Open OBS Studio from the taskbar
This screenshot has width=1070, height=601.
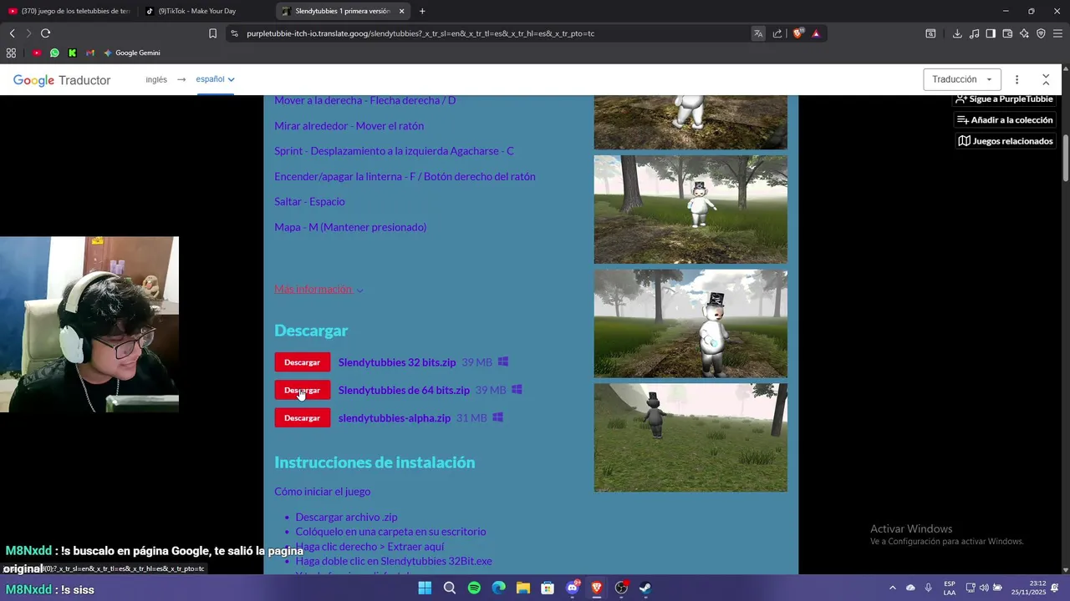(x=621, y=588)
